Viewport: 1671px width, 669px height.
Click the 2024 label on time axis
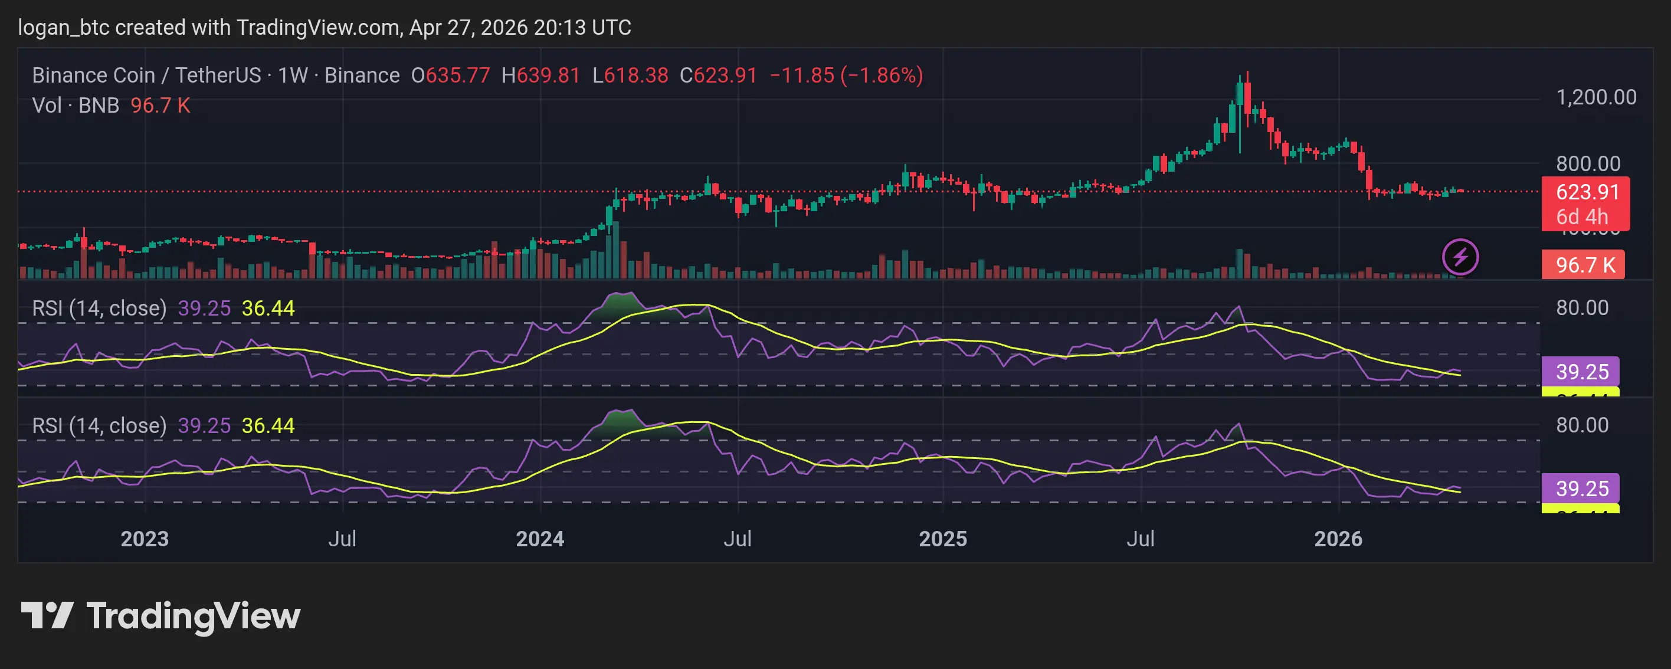[540, 539]
